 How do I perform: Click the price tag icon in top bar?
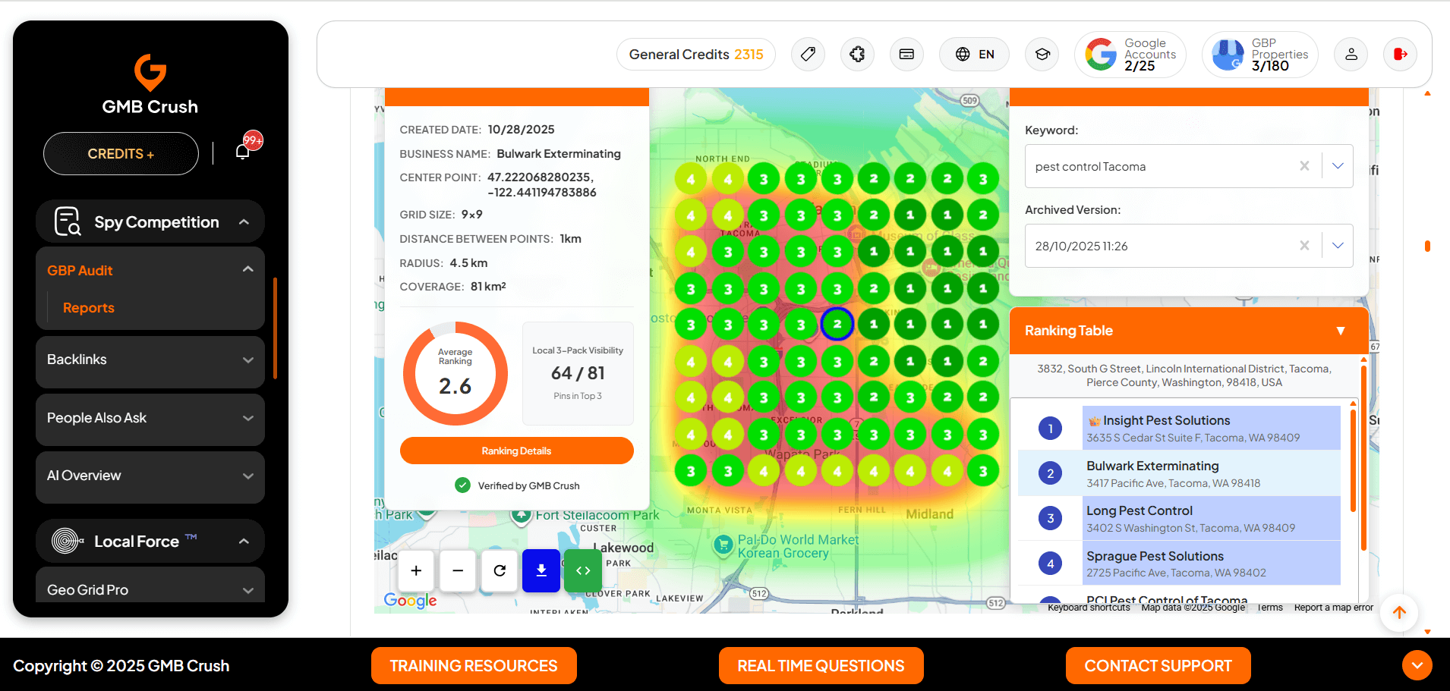tap(808, 55)
